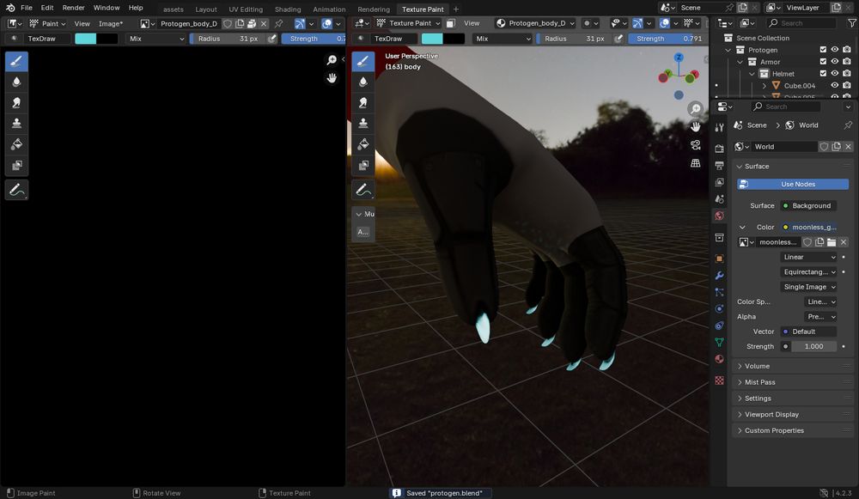Add a new workspace with plus button
This screenshot has width=859, height=499.
456,9
